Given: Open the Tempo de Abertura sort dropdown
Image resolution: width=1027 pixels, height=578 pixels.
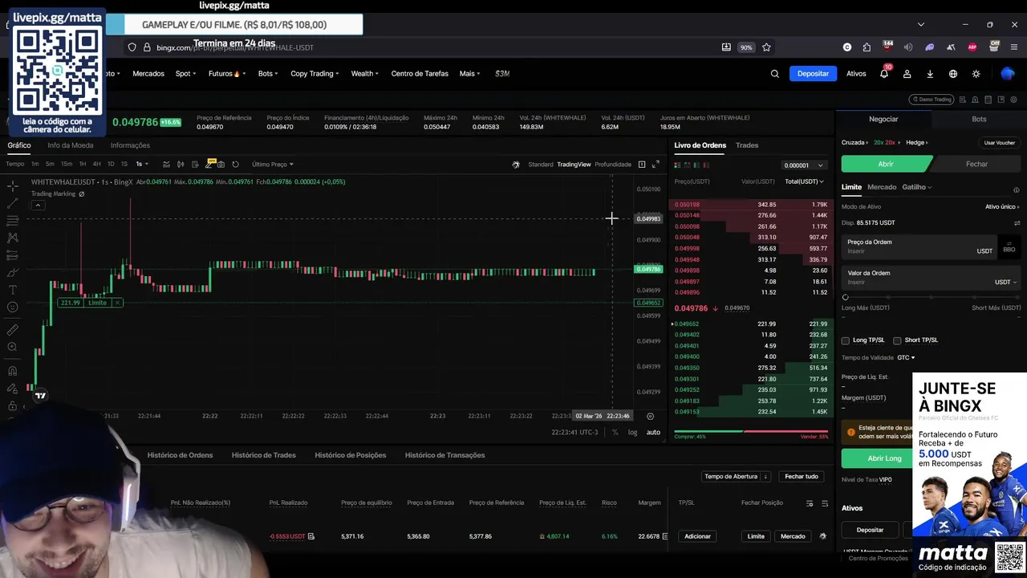Looking at the screenshot, I should (x=736, y=476).
